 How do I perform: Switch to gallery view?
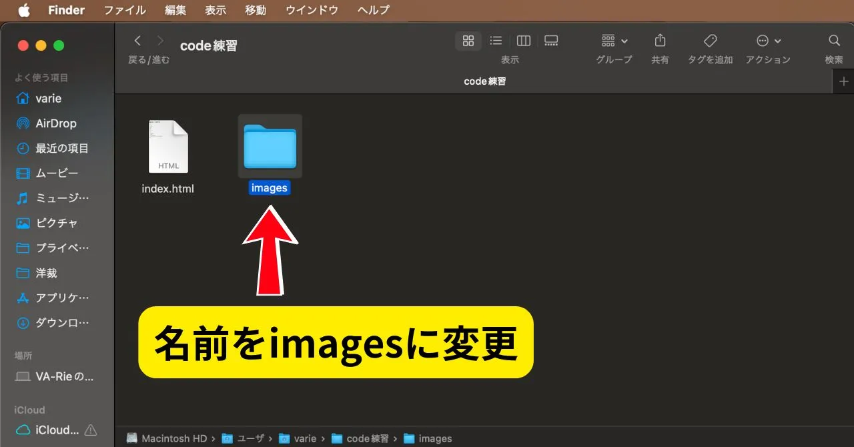pyautogui.click(x=551, y=41)
